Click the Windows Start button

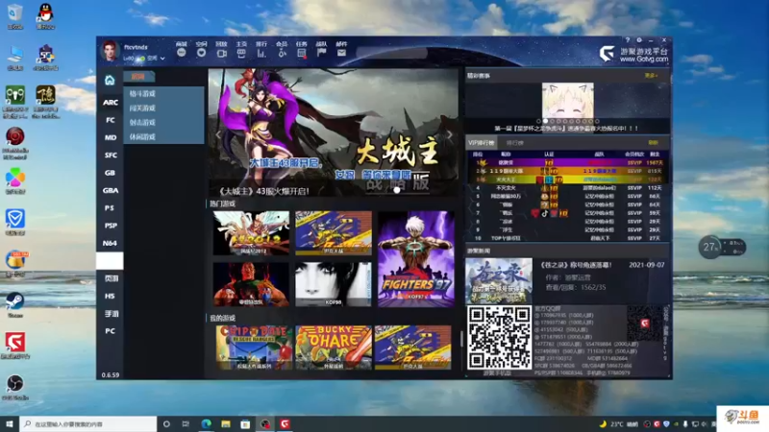[x=10, y=423]
